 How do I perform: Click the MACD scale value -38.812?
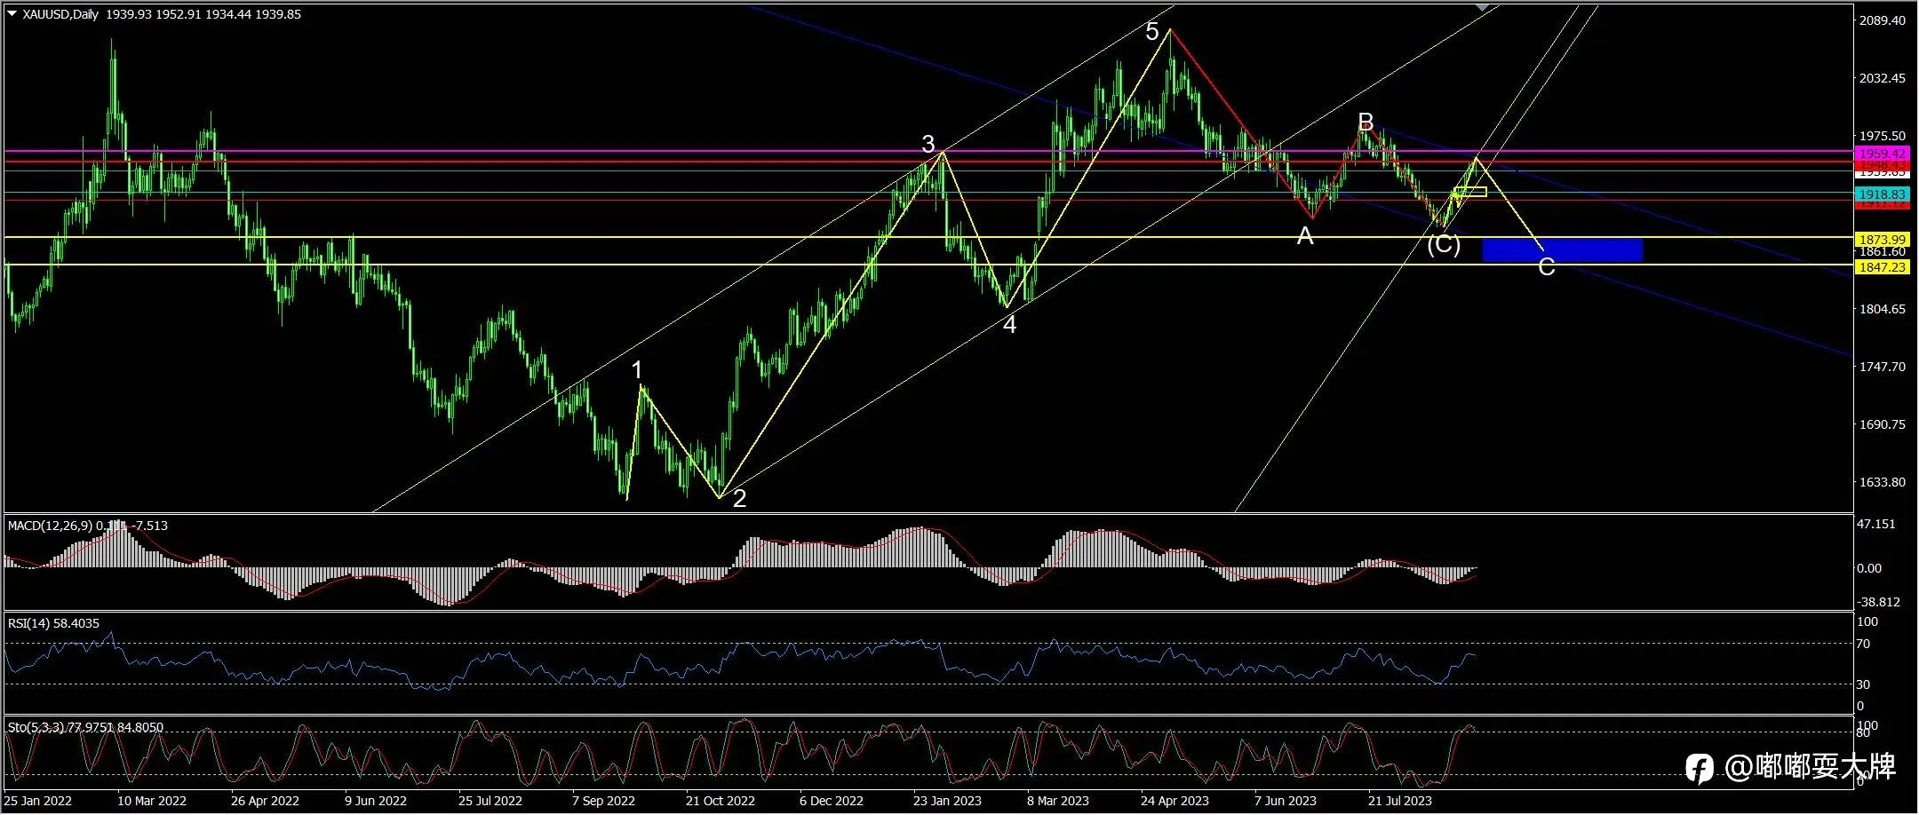(x=1878, y=602)
